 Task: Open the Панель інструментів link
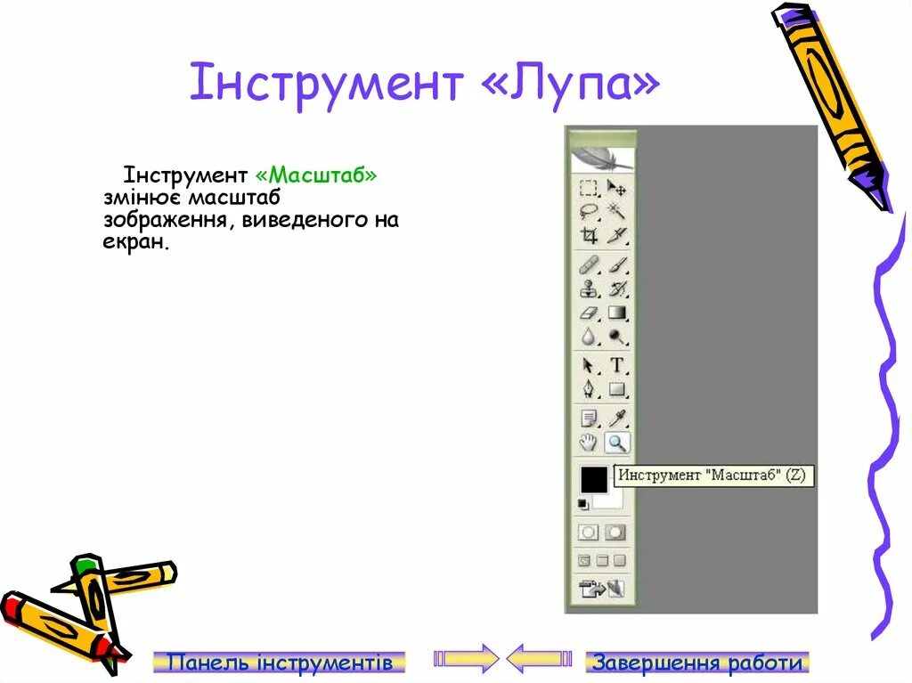tap(281, 662)
